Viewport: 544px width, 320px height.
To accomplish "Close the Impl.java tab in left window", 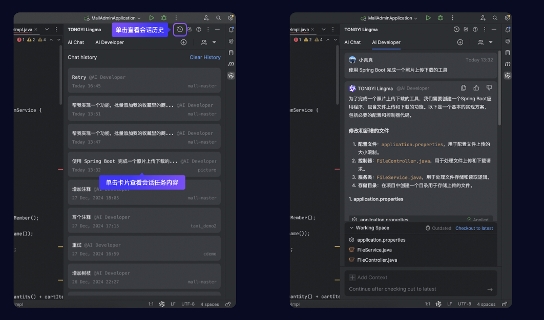I will 36,30.
